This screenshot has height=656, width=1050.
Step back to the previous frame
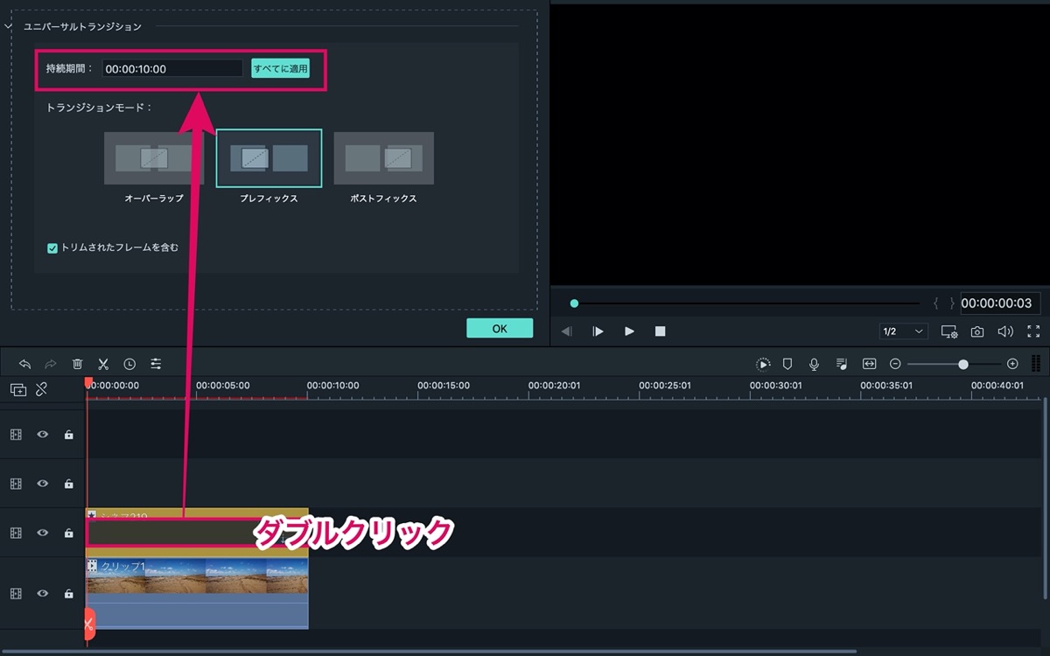[567, 331]
